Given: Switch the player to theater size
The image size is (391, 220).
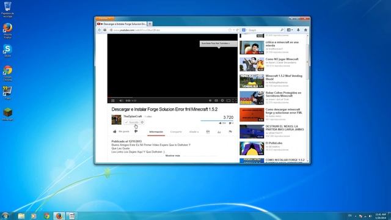Looking at the screenshot, I should (x=228, y=100).
